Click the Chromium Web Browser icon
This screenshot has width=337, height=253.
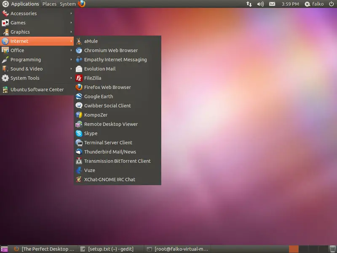click(79, 50)
